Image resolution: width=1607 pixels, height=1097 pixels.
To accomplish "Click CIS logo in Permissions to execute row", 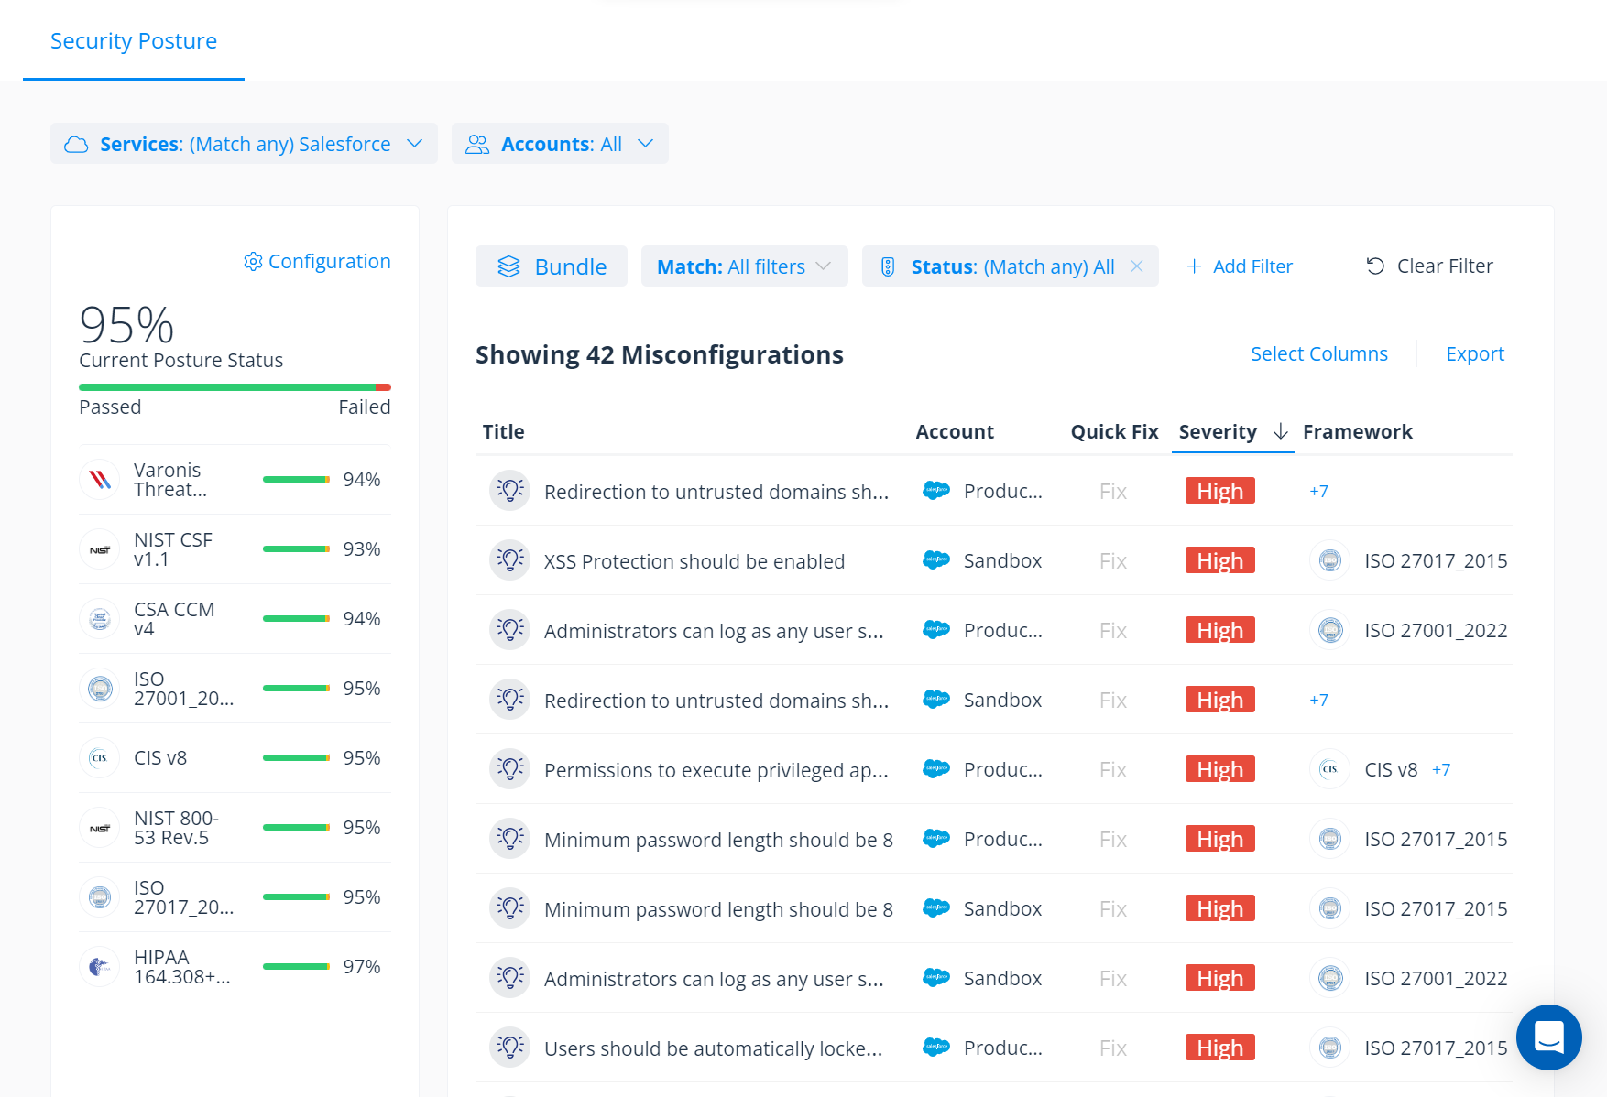I will pos(1330,769).
